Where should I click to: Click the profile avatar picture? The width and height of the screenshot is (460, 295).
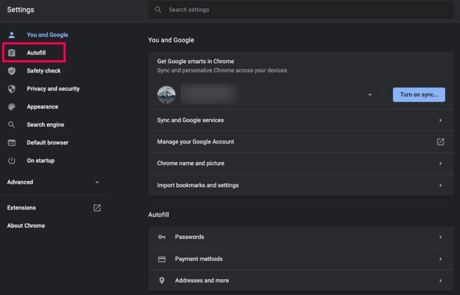coord(166,95)
